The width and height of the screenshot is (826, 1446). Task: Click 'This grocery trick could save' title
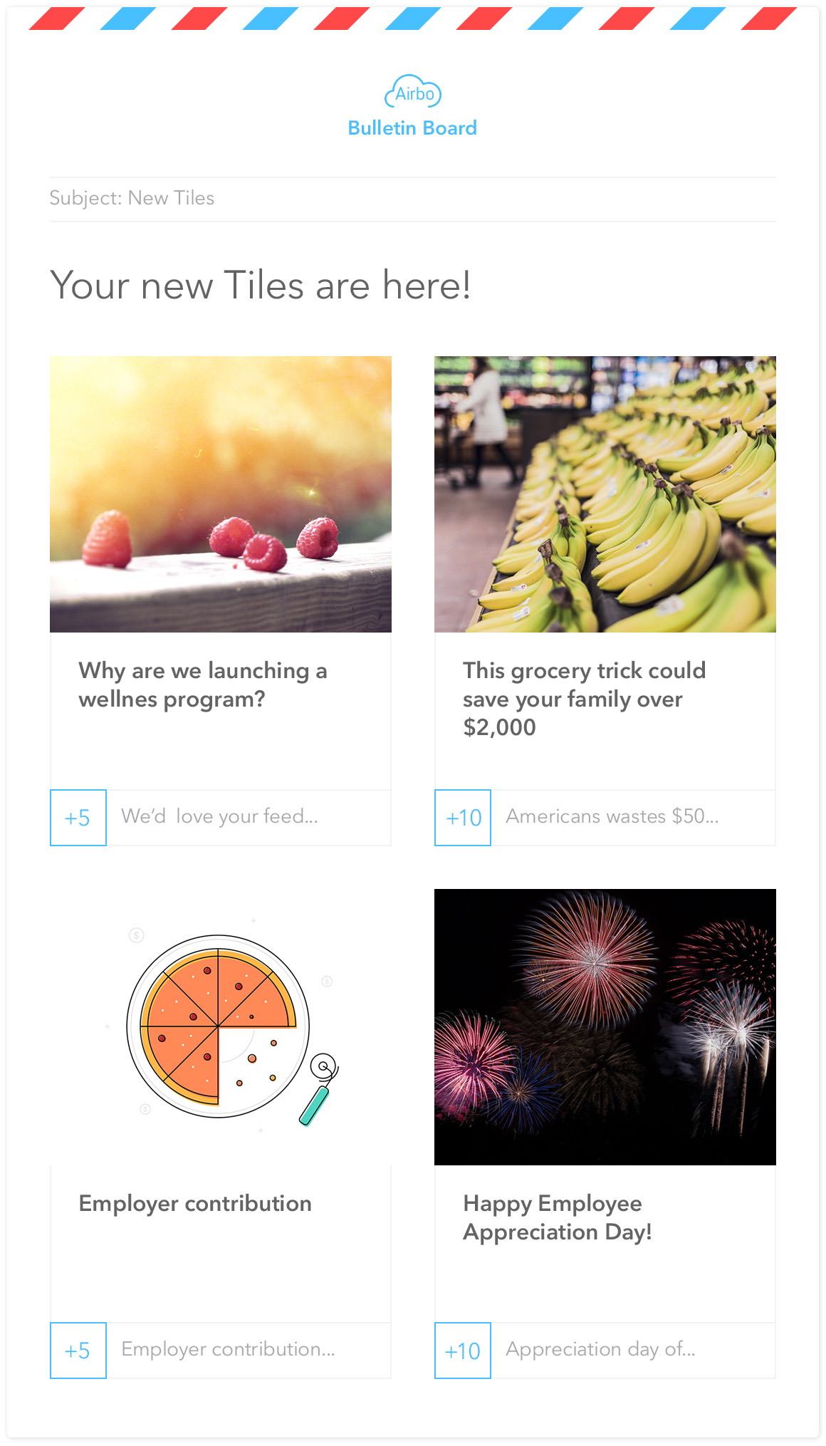[x=585, y=699]
